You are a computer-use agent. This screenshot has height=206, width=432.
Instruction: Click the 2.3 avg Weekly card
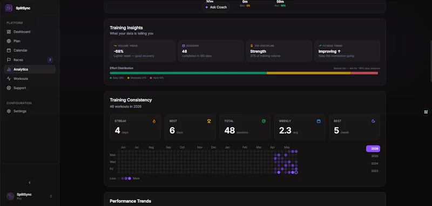tap(300, 127)
